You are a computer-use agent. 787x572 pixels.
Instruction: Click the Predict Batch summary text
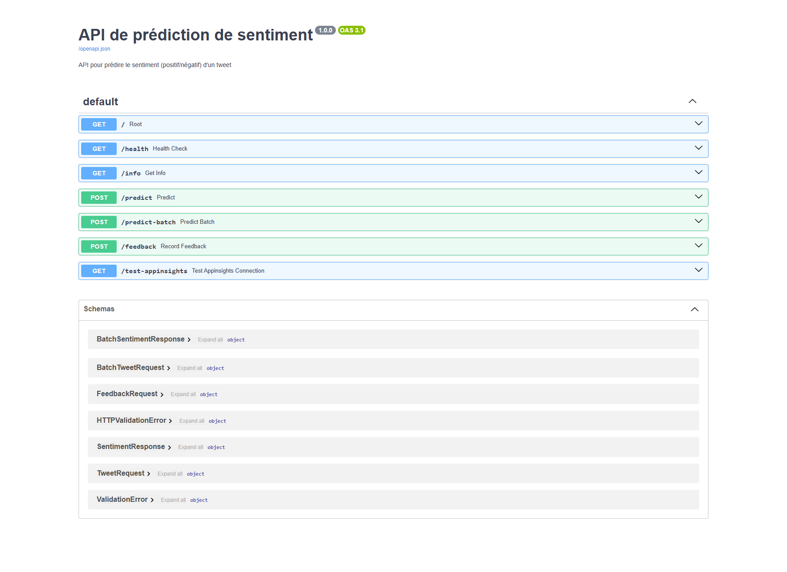pos(197,222)
